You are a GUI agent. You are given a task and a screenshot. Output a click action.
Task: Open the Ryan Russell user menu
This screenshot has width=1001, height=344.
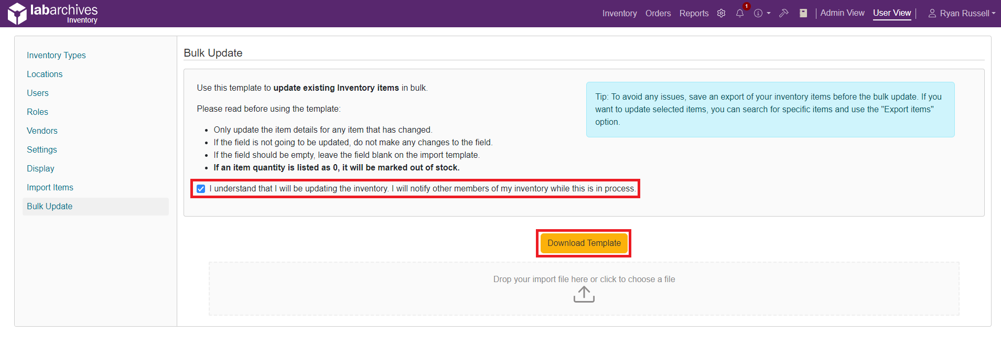[962, 13]
